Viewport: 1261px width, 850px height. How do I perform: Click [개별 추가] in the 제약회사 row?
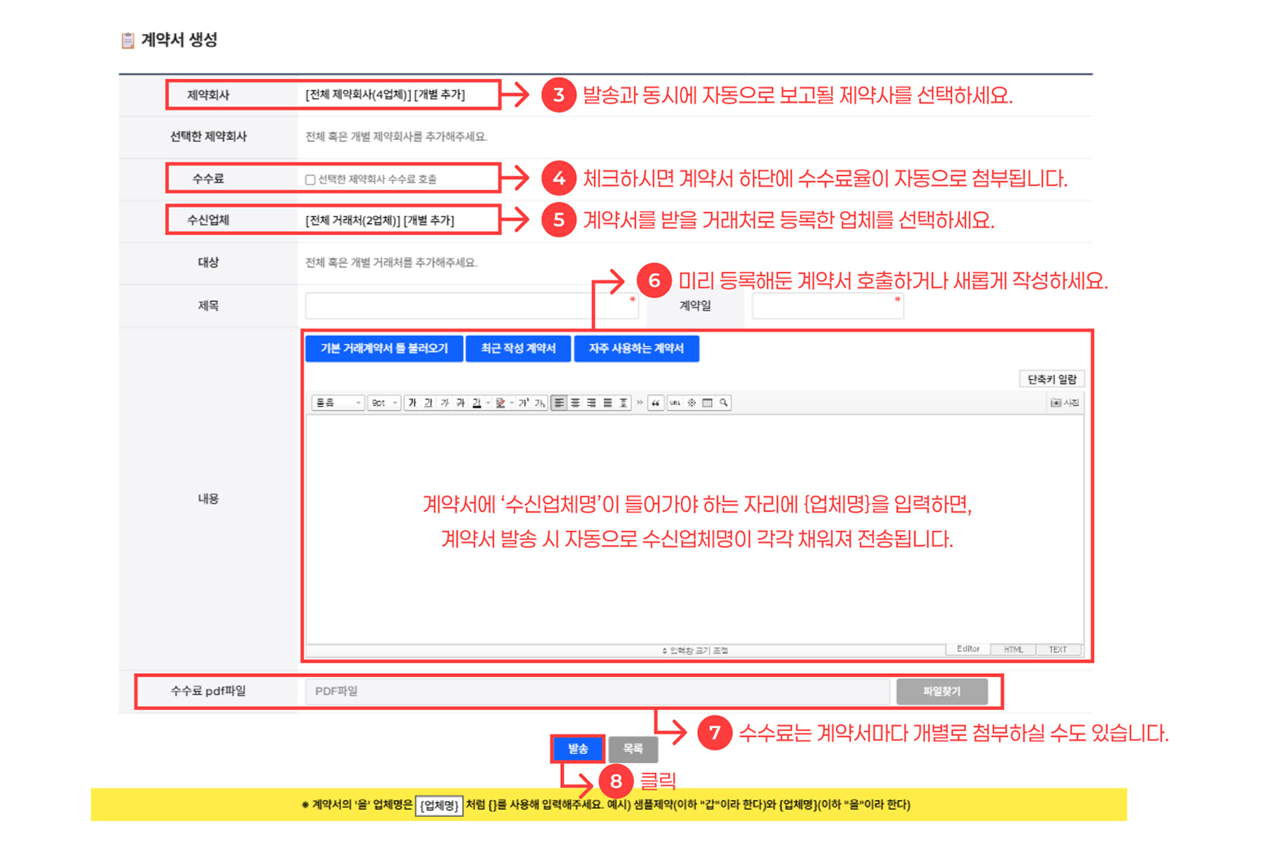coord(439,95)
